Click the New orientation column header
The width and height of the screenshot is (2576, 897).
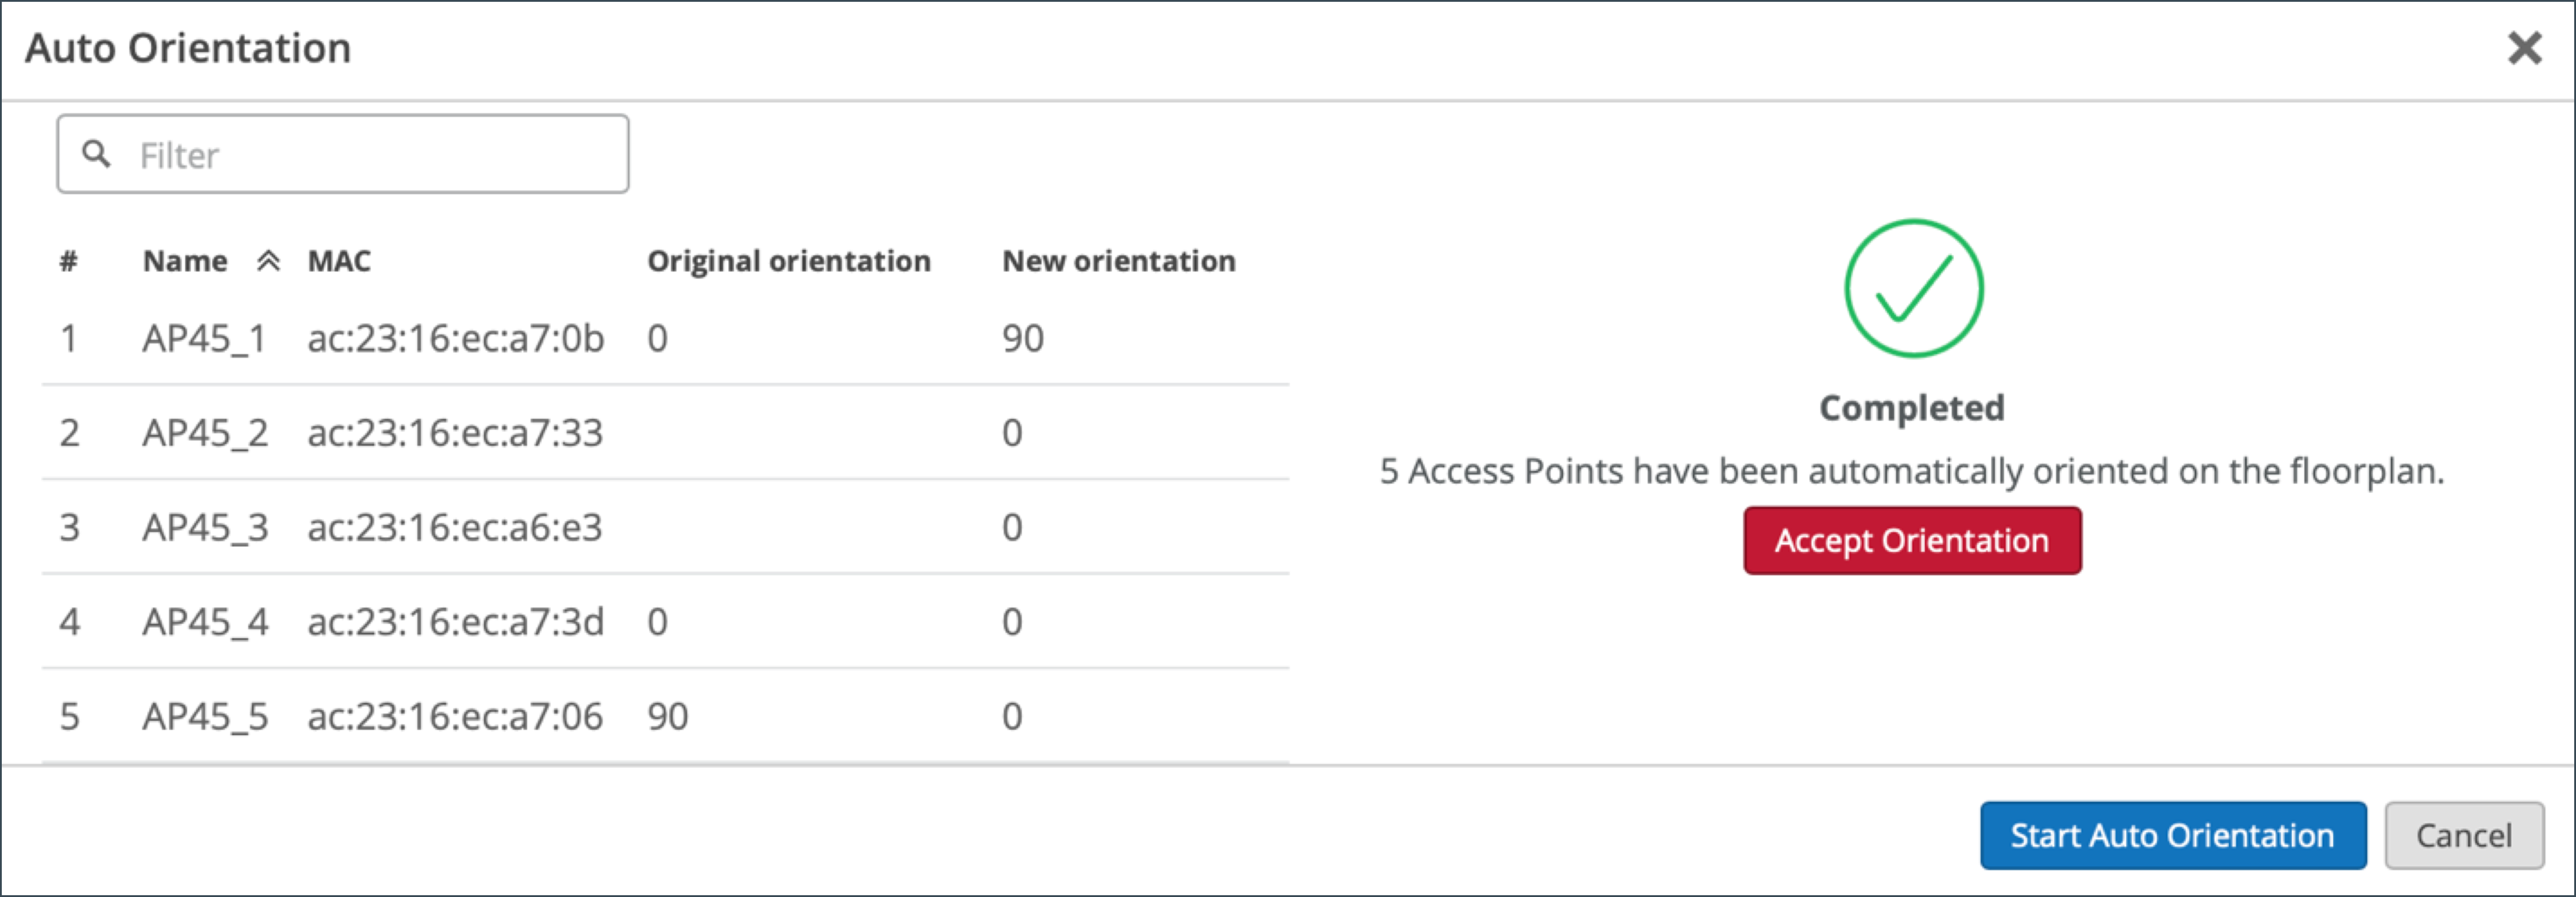pyautogui.click(x=1118, y=261)
